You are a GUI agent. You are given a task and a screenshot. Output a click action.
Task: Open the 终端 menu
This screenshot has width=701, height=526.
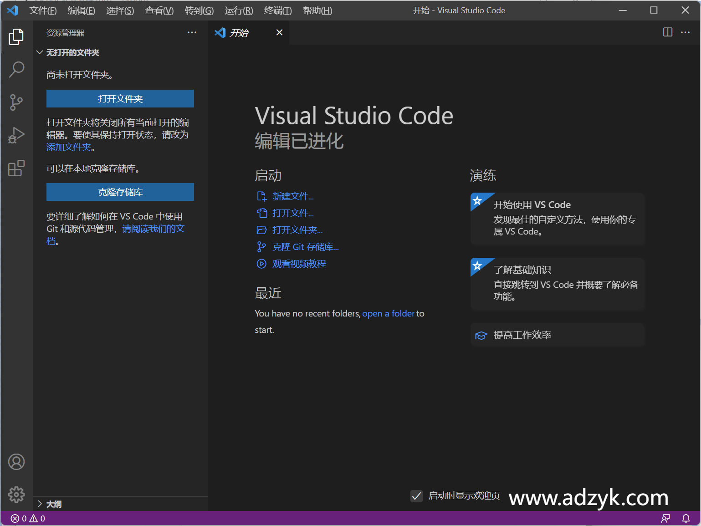point(277,10)
